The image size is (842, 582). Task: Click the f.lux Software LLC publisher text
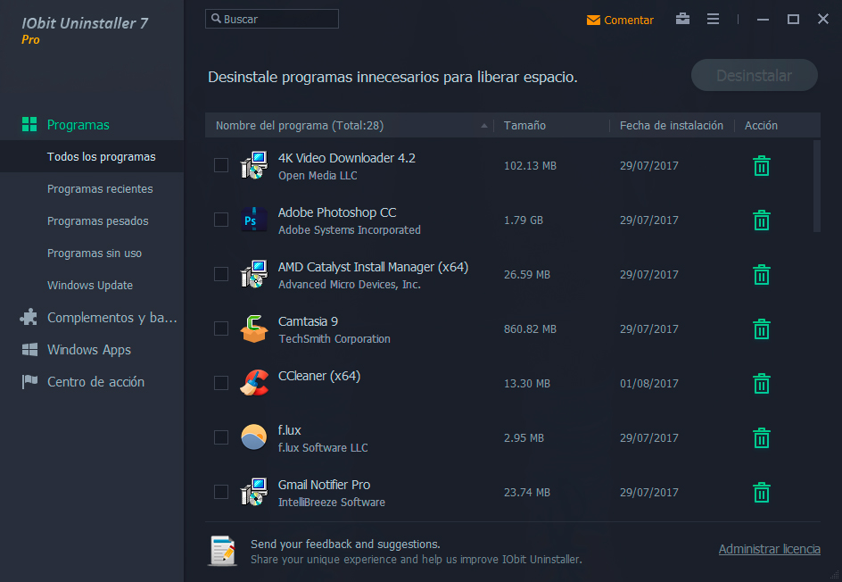[x=323, y=447]
